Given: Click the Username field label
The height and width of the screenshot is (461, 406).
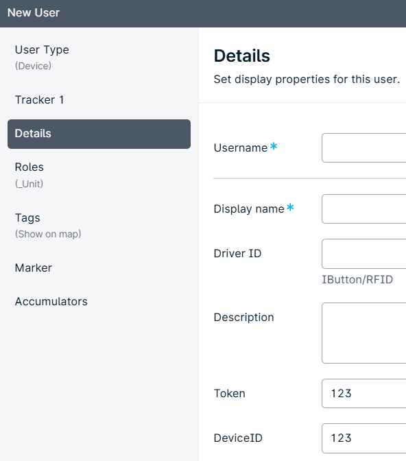Looking at the screenshot, I should pyautogui.click(x=241, y=148).
